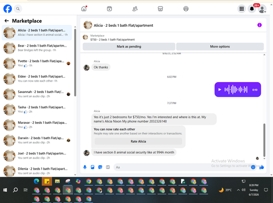Choose a sticker icon
Screen dimensions: 273x203
coord(100,167)
